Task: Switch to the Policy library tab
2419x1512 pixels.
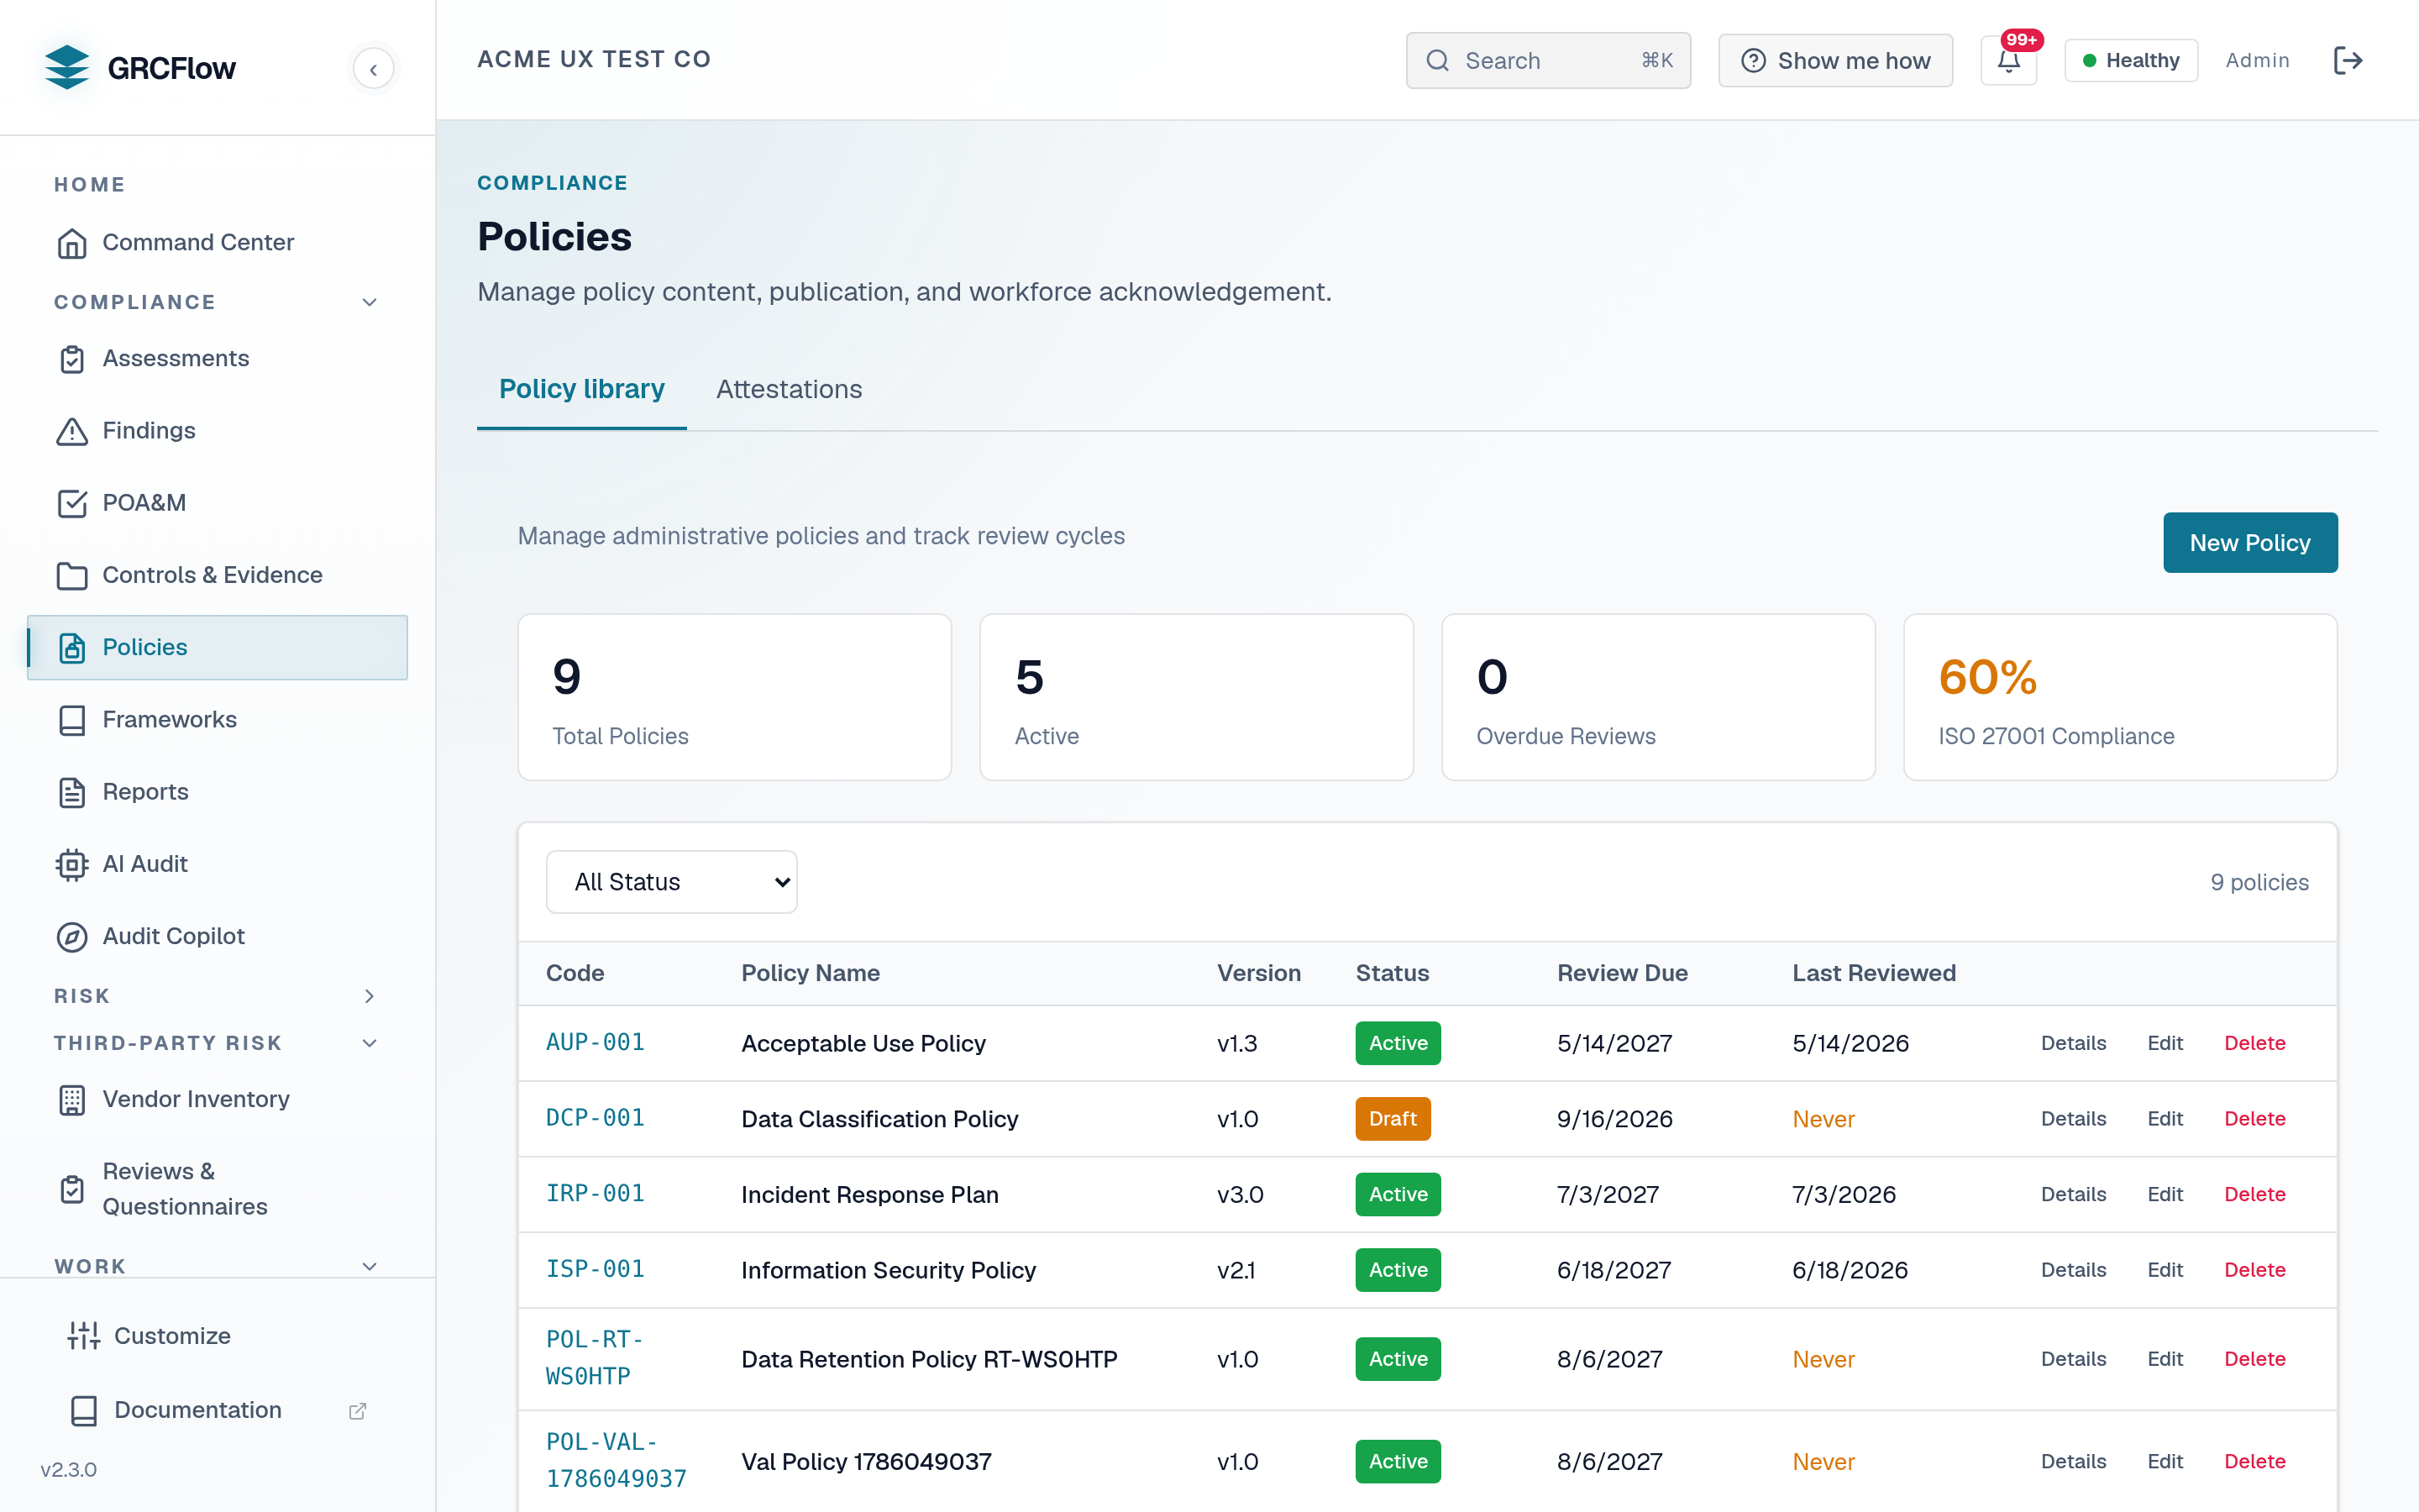Action: click(582, 390)
